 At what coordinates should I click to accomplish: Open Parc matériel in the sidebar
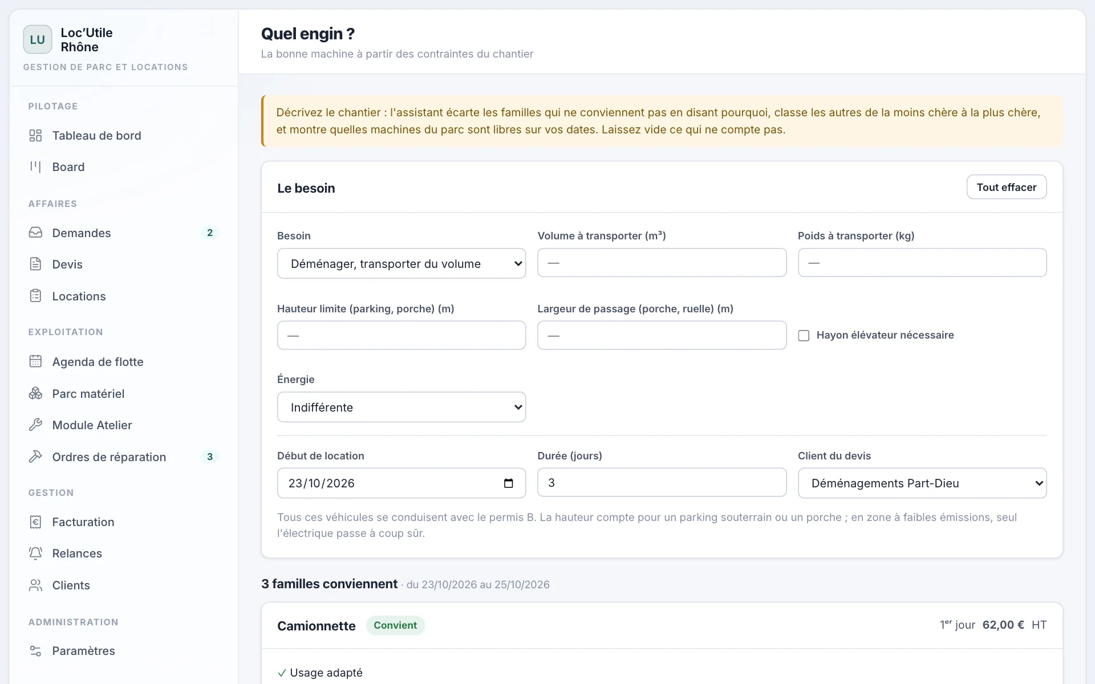click(124, 393)
